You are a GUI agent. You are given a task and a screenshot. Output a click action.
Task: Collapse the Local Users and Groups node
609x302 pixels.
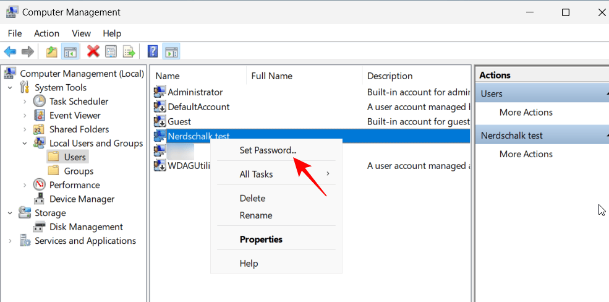(x=25, y=144)
